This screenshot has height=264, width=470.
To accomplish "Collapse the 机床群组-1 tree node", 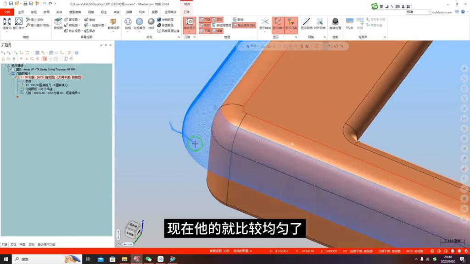I will [x=4, y=66].
